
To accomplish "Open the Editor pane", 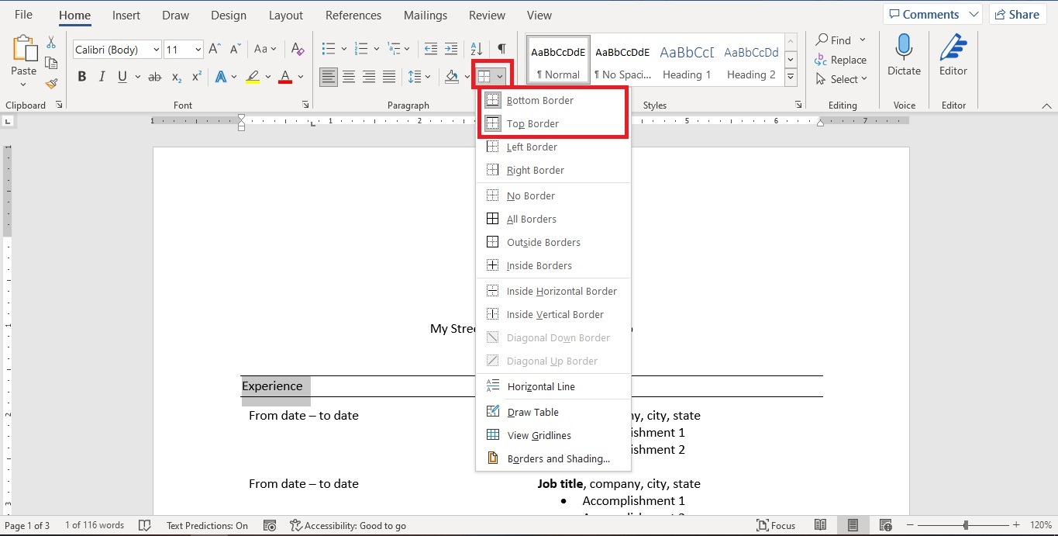I will (x=953, y=54).
